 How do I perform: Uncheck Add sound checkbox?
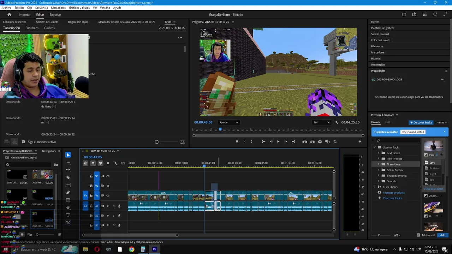click(x=418, y=235)
